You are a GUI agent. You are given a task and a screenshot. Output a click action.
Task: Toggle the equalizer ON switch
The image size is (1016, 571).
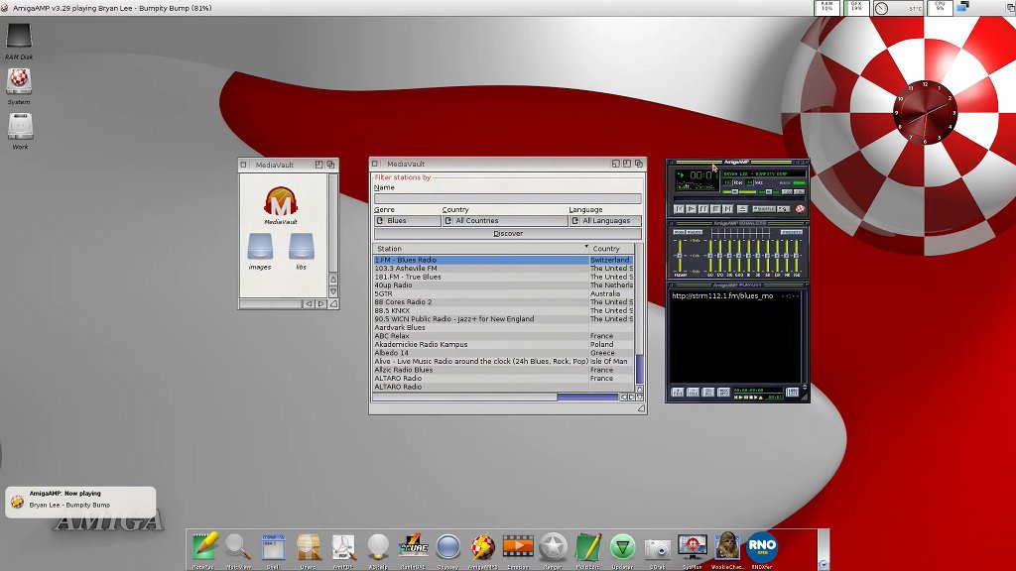(679, 232)
